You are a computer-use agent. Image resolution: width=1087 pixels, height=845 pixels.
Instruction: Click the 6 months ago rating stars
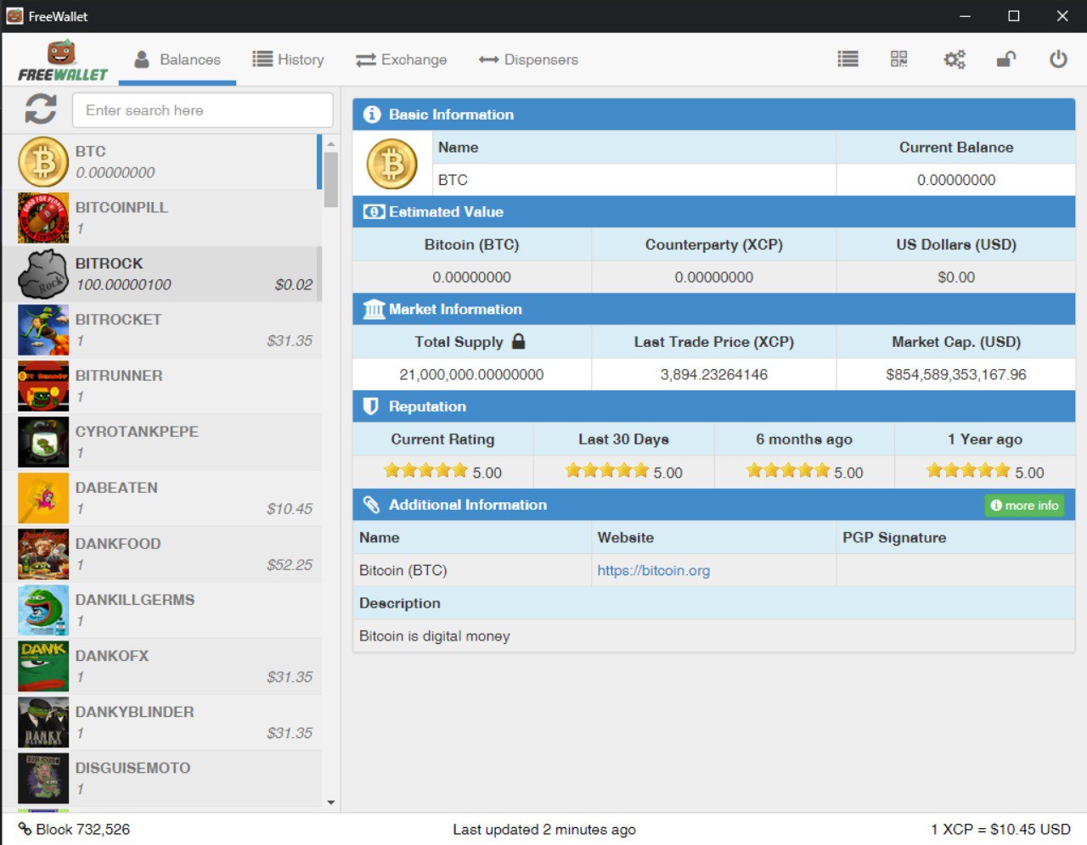click(787, 470)
